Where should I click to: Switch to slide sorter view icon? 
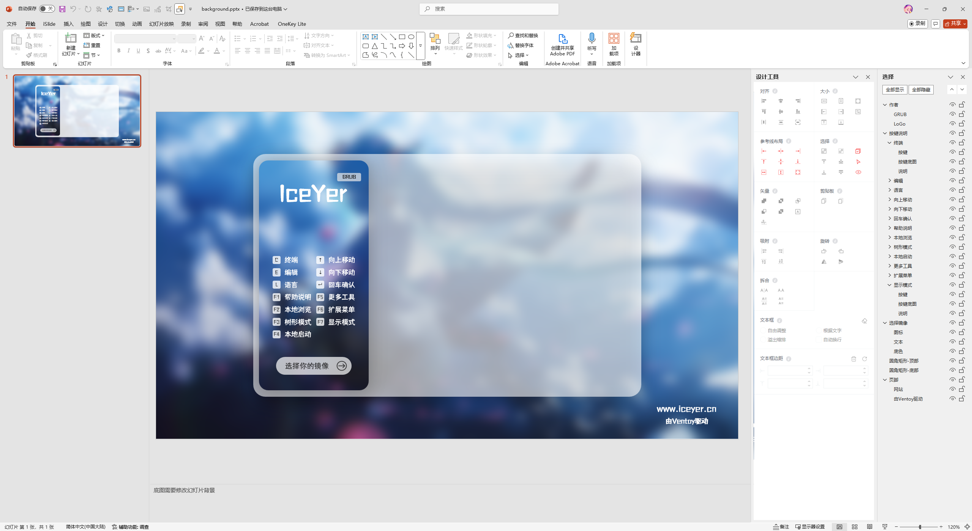coord(855,527)
